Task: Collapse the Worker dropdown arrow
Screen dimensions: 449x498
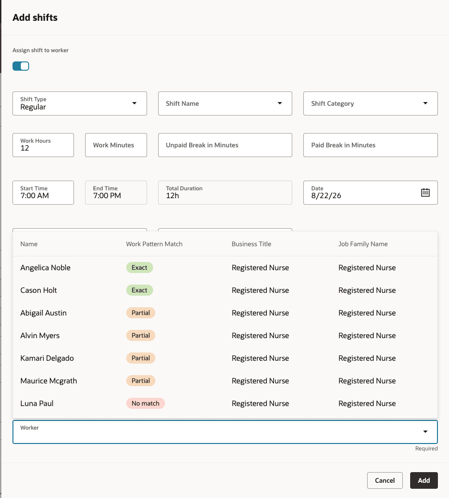Action: 425,431
